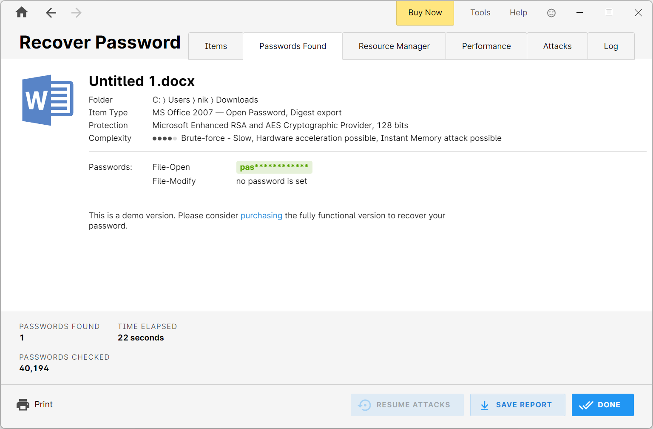Open the Help menu
This screenshot has height=429, width=653.
coord(519,13)
